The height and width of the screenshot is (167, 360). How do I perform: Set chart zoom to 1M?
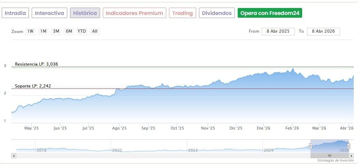pyautogui.click(x=43, y=31)
